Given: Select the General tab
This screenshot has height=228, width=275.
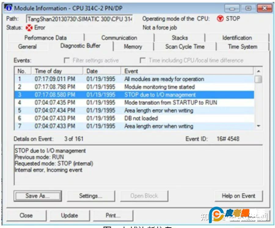Looking at the screenshot, I should tap(28, 47).
